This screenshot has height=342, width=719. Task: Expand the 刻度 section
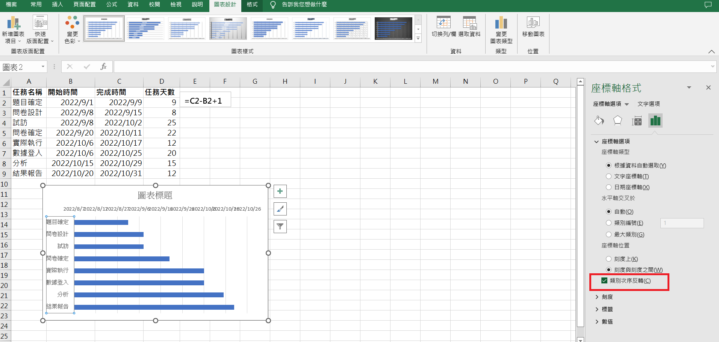tap(597, 297)
